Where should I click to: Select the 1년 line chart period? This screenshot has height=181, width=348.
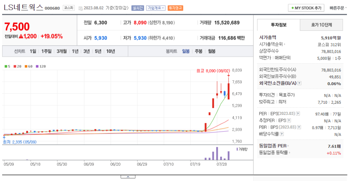coord(75,51)
